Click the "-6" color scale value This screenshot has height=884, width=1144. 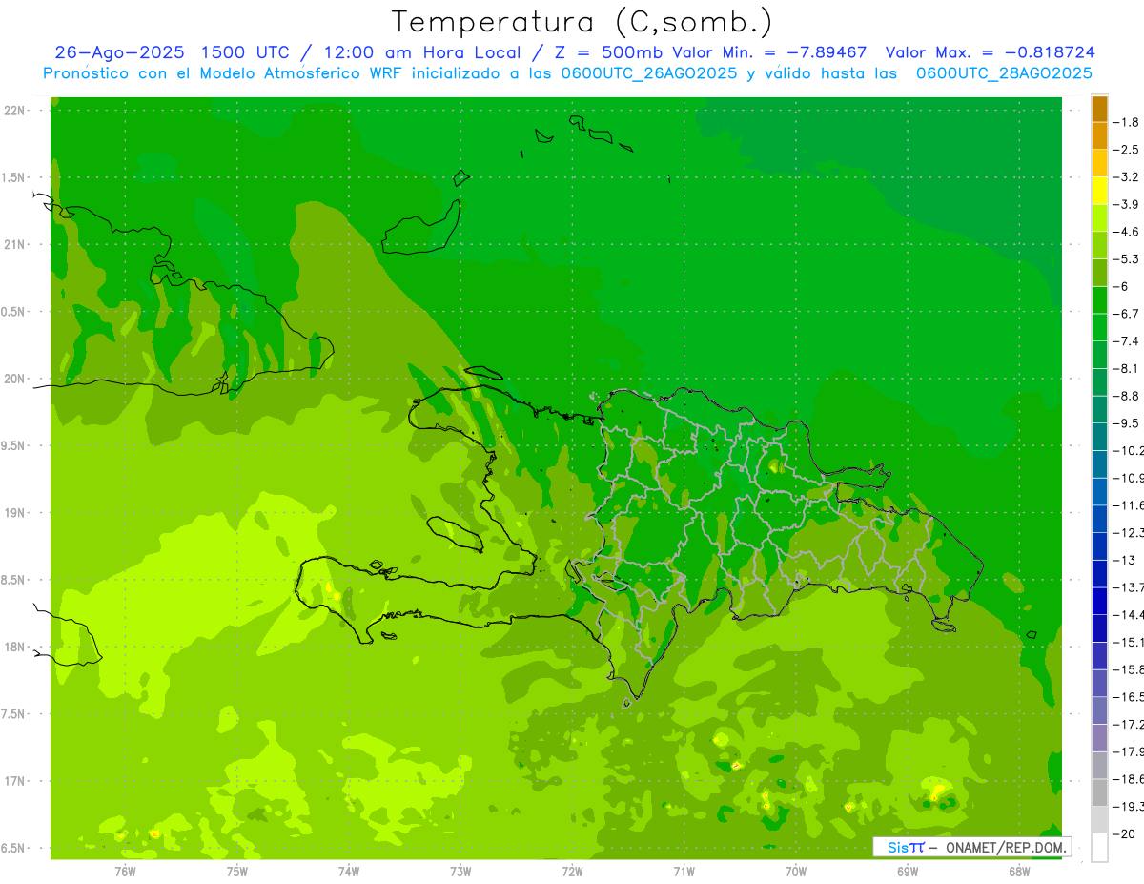coord(1122,286)
